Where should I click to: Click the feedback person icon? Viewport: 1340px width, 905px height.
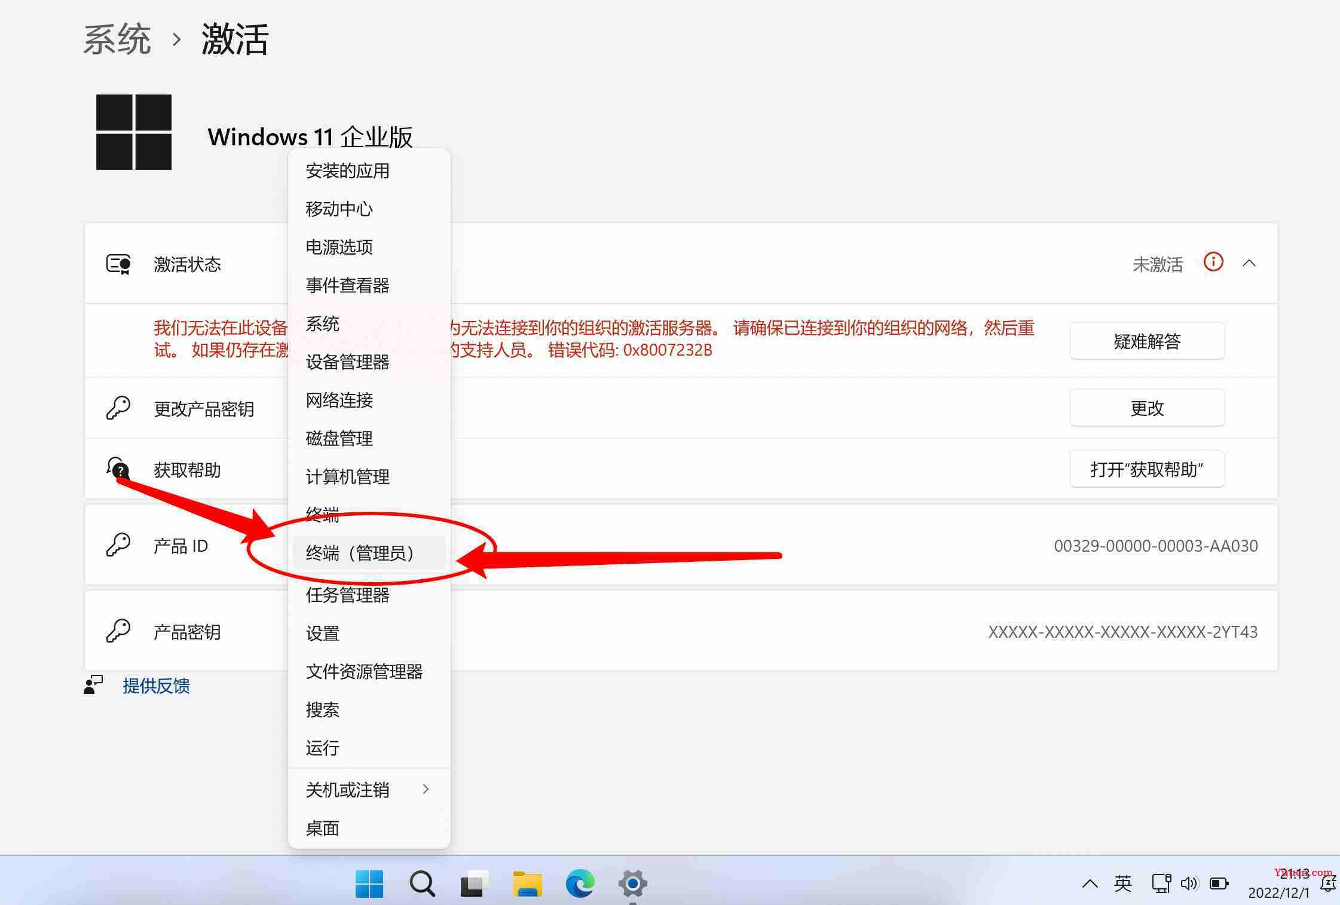pyautogui.click(x=93, y=685)
